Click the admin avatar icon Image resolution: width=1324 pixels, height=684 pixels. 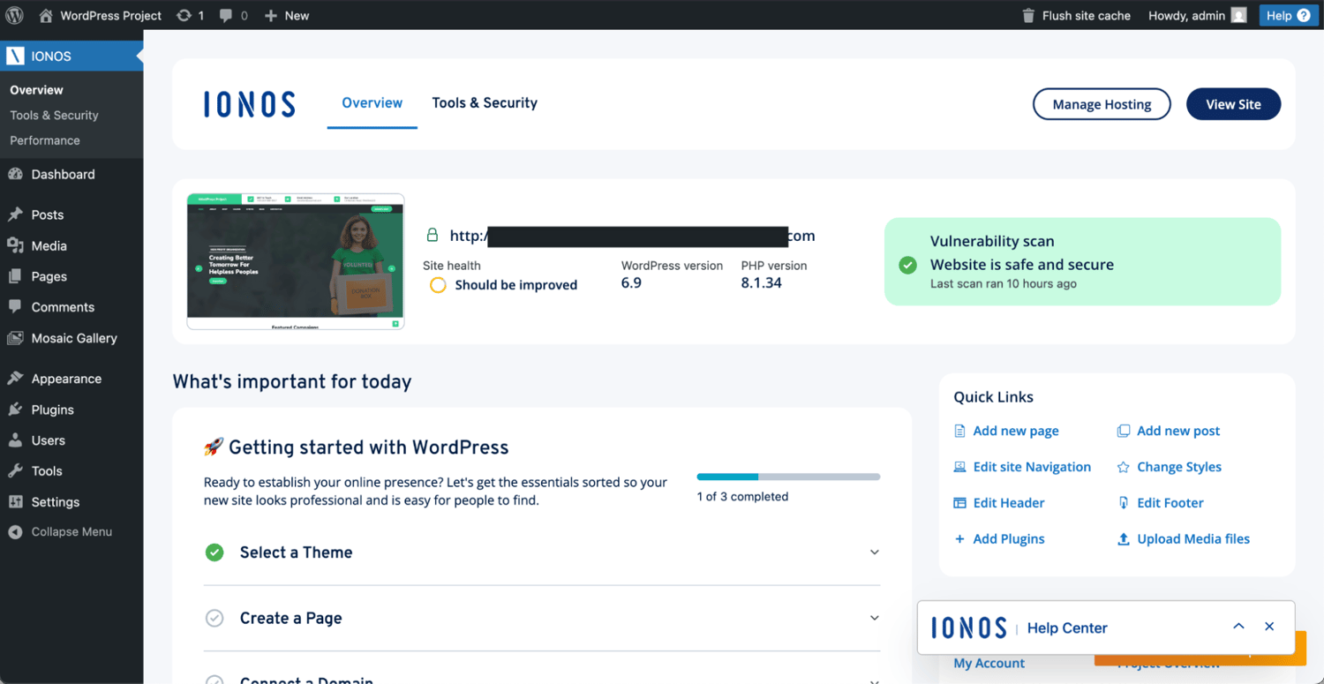tap(1239, 15)
